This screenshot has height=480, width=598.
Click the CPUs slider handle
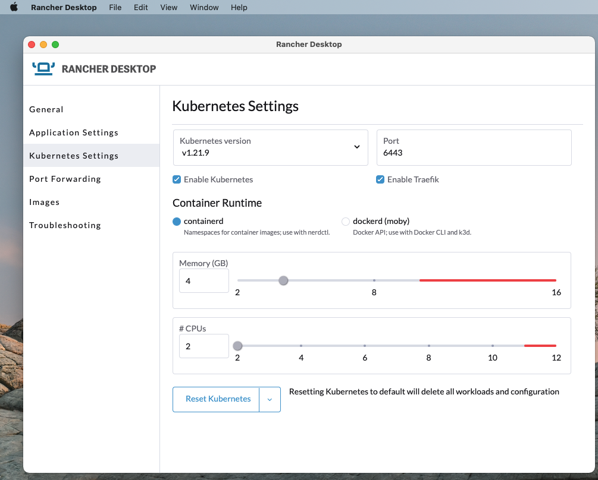pyautogui.click(x=237, y=346)
